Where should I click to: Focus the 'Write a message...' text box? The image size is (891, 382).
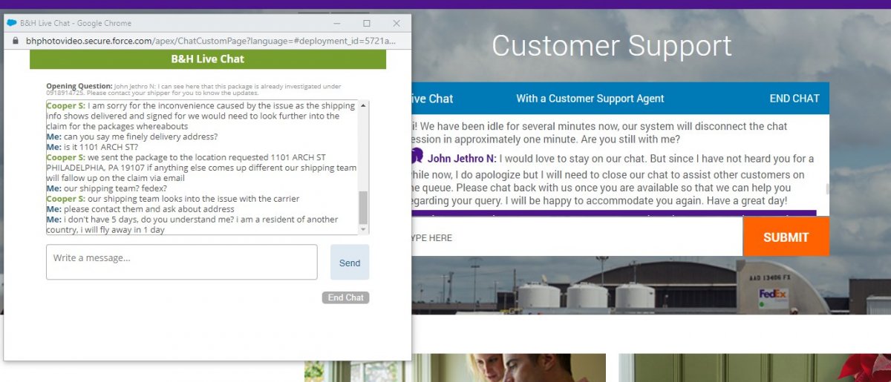(182, 262)
